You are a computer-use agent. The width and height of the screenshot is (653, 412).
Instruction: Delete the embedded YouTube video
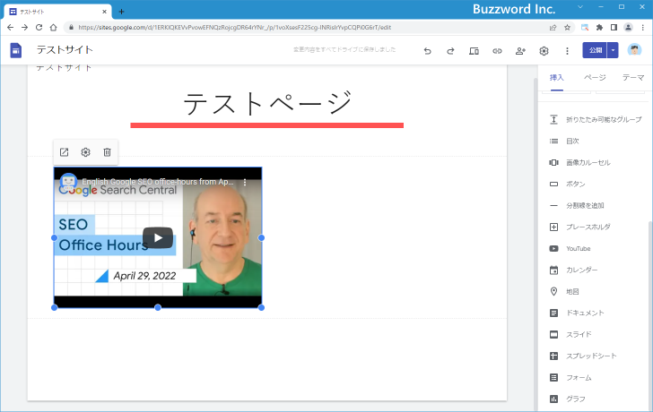pos(107,152)
